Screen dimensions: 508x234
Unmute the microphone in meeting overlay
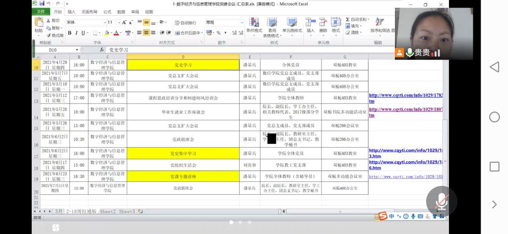(441, 201)
